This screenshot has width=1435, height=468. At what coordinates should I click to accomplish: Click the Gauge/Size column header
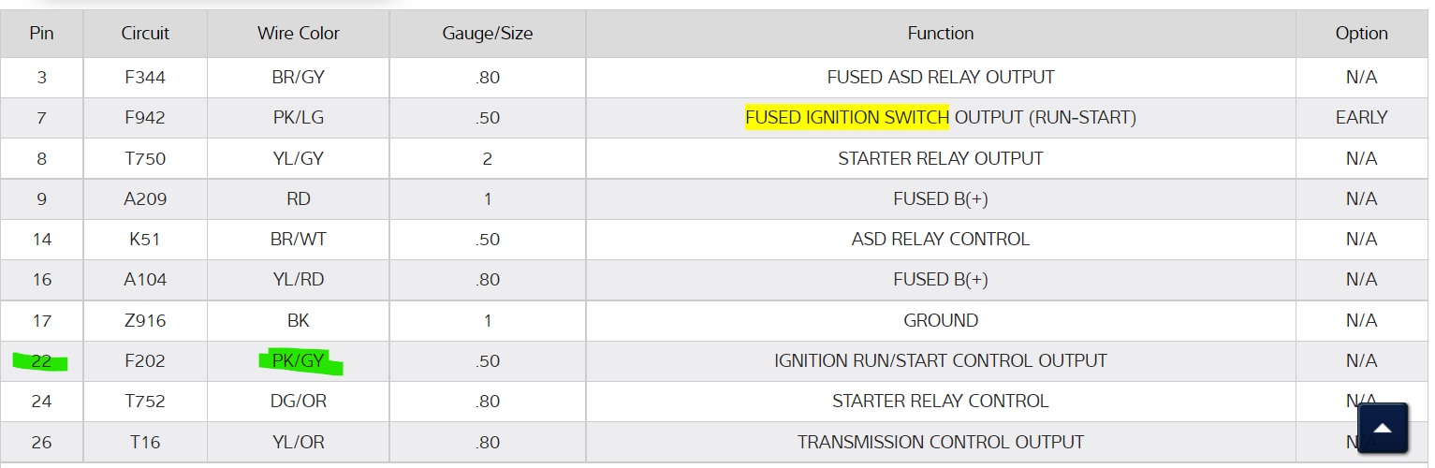click(488, 34)
